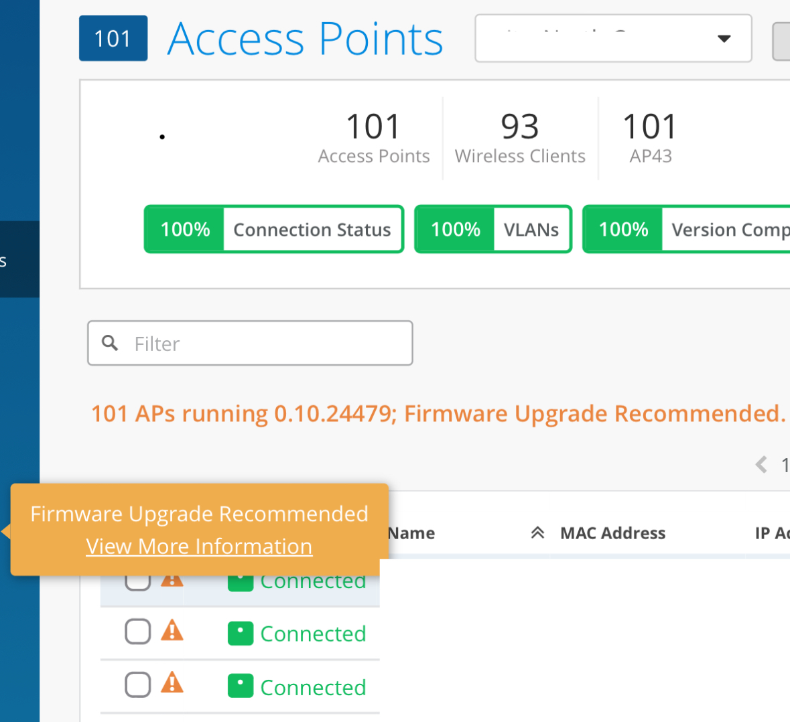The image size is (790, 722).
Task: Click the orange warning triangle in the middle row
Action: point(172,631)
